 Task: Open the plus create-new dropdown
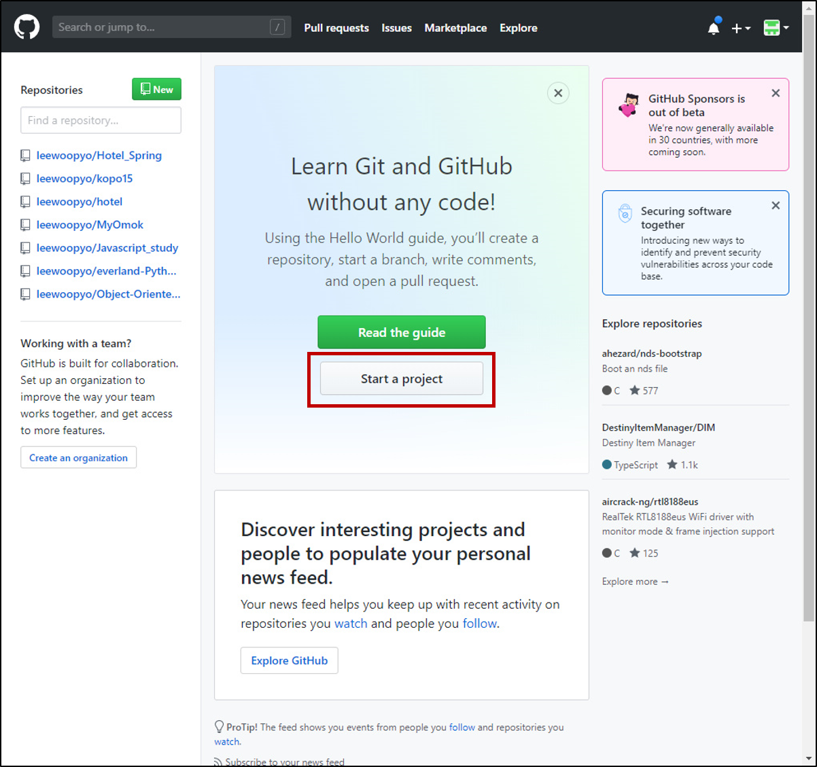point(740,28)
